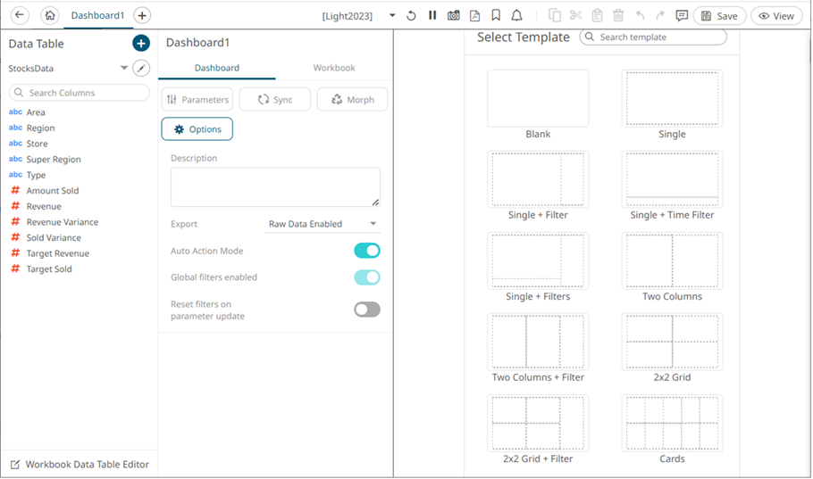This screenshot has height=479, width=813.
Task: Expand the StocksData table selector arrow
Action: pyautogui.click(x=124, y=69)
